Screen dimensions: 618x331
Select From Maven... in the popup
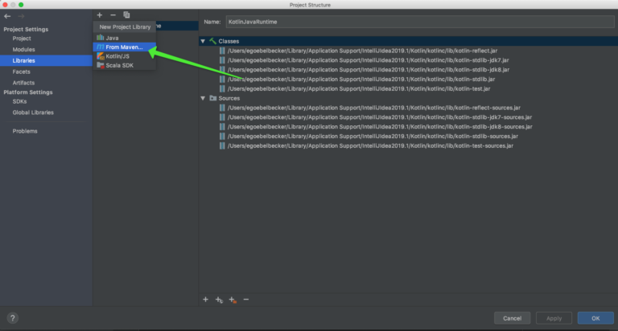(x=123, y=47)
